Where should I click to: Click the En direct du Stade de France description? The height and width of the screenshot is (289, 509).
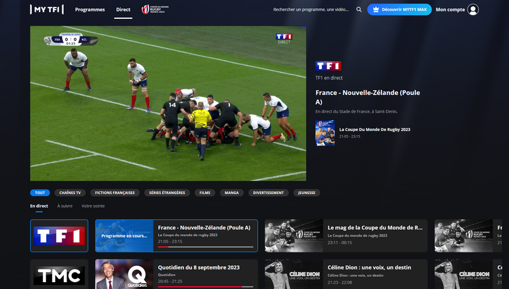356,111
